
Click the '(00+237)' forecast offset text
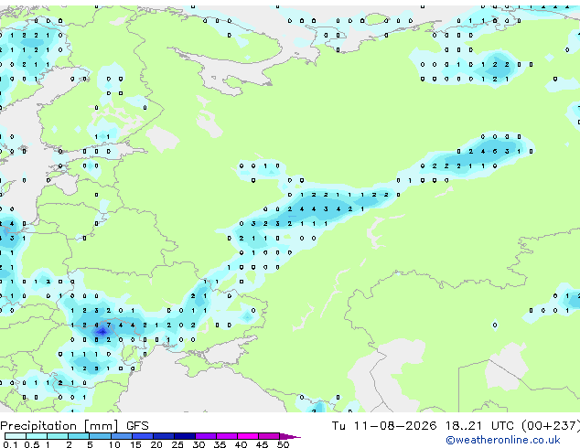(x=551, y=426)
